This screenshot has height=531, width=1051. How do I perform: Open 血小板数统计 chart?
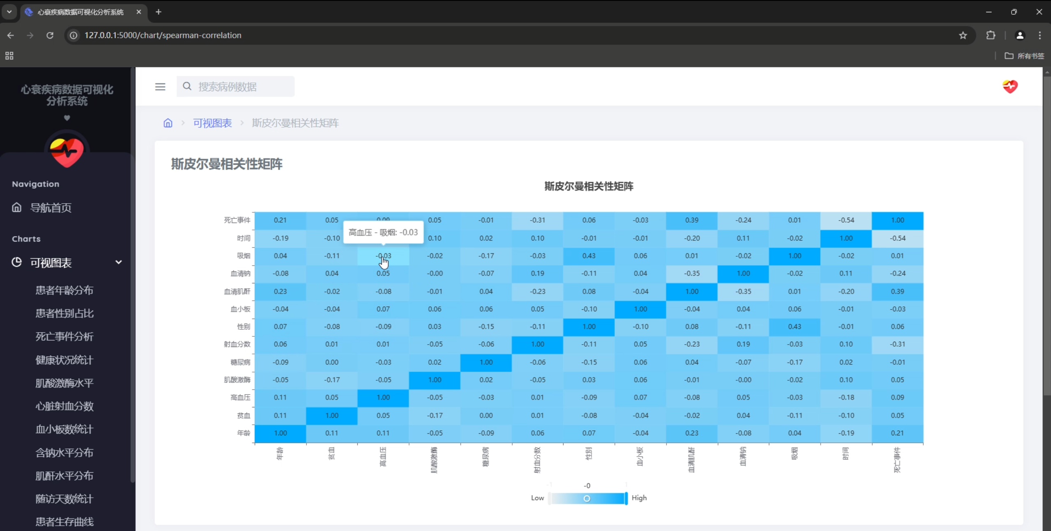64,429
